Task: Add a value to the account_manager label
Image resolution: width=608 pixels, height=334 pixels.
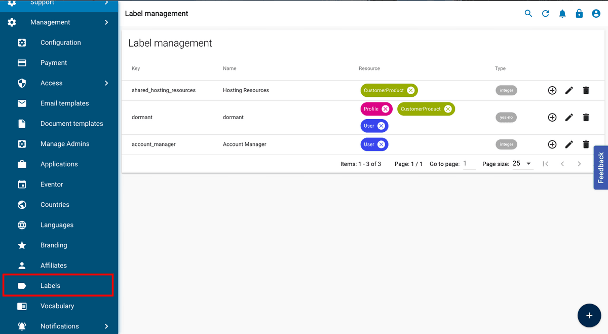Action: tap(552, 144)
